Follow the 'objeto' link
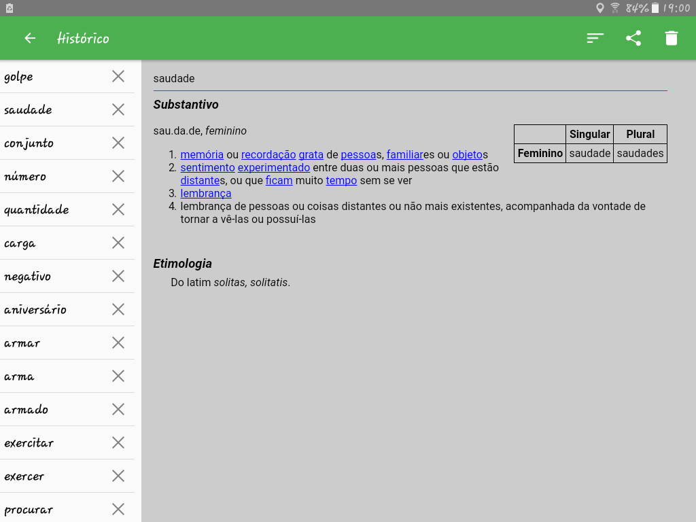 468,154
